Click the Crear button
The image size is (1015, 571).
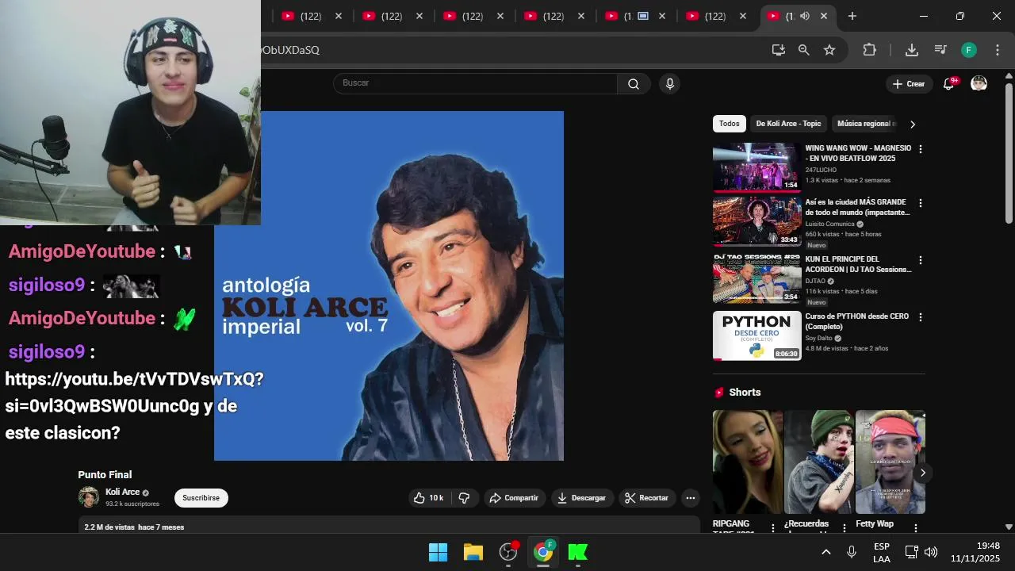(x=909, y=84)
